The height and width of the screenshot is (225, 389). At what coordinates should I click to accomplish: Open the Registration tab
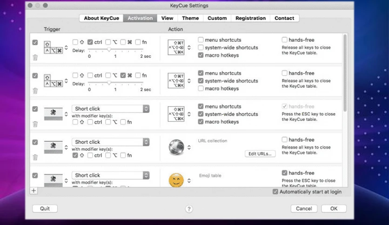pyautogui.click(x=250, y=18)
